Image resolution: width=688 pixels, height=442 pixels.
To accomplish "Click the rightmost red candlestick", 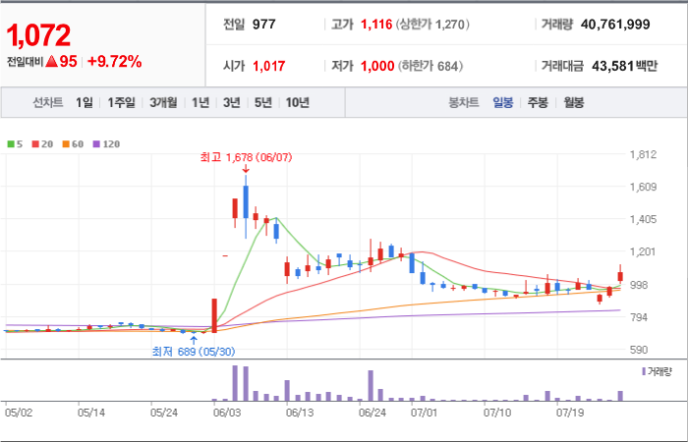I will (620, 276).
